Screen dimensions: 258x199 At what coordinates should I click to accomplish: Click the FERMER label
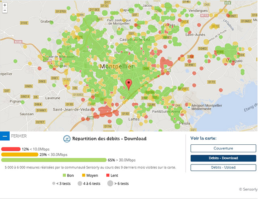pyautogui.click(x=19, y=136)
